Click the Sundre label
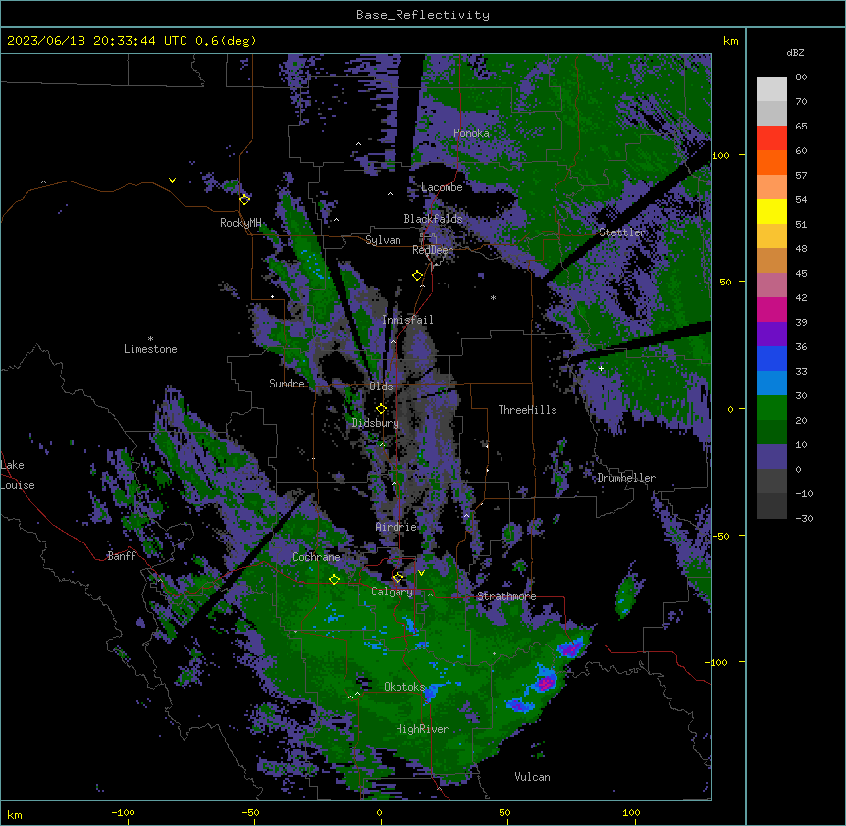Image resolution: width=846 pixels, height=826 pixels. pos(287,384)
